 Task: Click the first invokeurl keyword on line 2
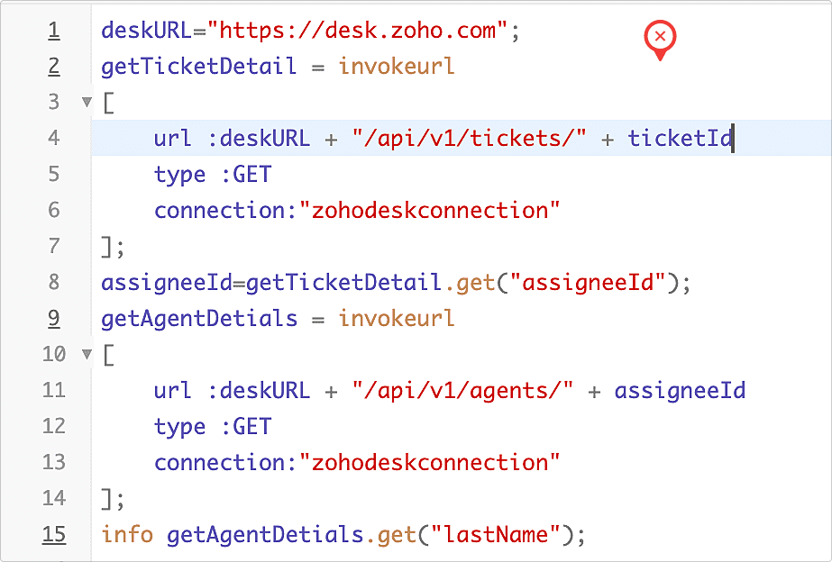click(397, 67)
